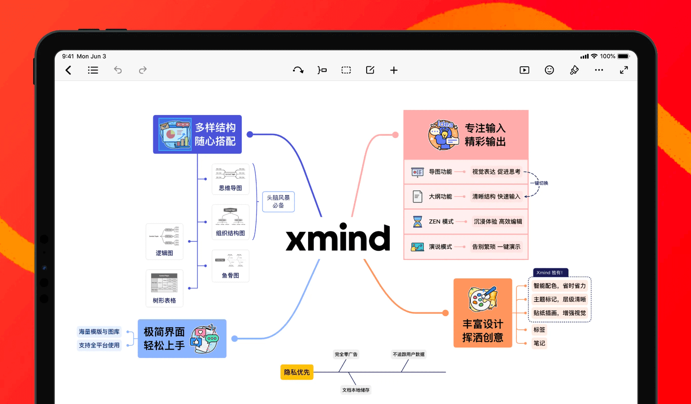Click the redo arrow icon

pyautogui.click(x=143, y=70)
